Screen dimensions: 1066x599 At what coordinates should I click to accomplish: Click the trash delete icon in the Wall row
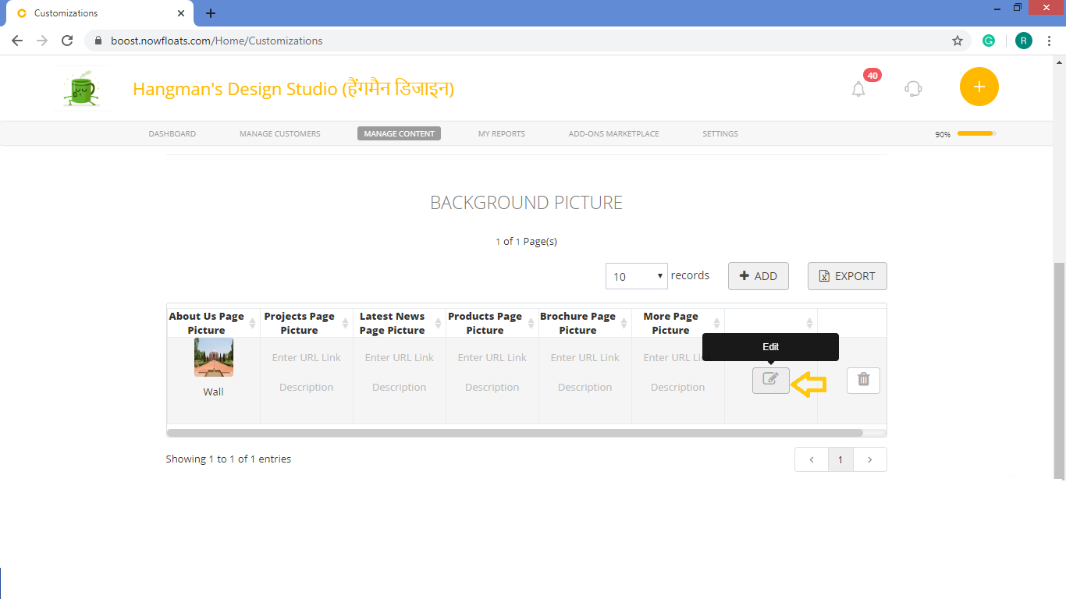click(x=863, y=380)
